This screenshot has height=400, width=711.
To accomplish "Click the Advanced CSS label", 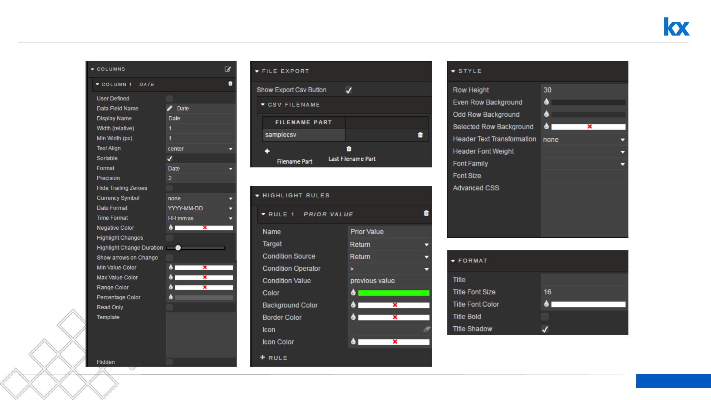I will tap(476, 188).
